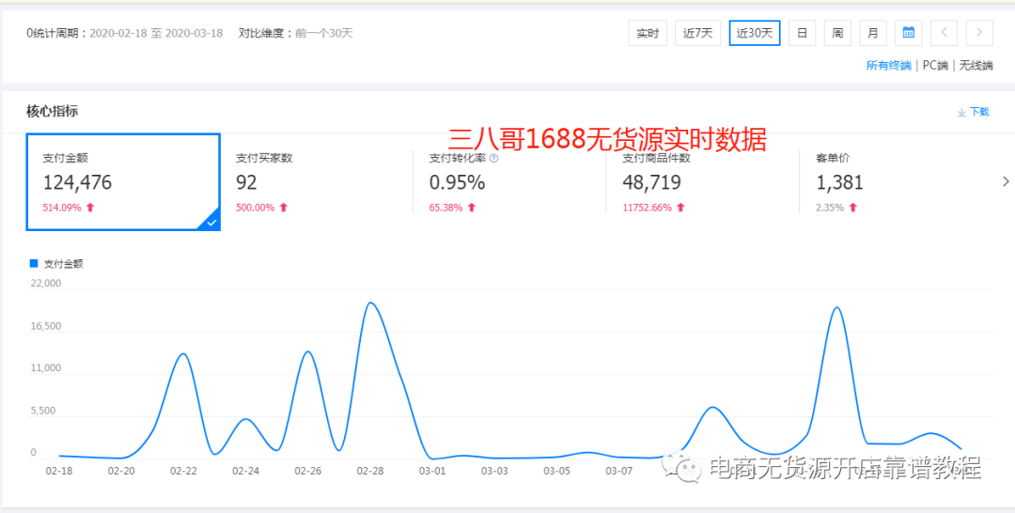The image size is (1015, 513).
Task: Click the 514.09% growth figure
Action: pyautogui.click(x=62, y=208)
